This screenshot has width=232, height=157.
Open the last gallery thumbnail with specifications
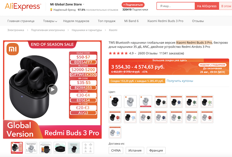pyautogui.click(x=88, y=148)
